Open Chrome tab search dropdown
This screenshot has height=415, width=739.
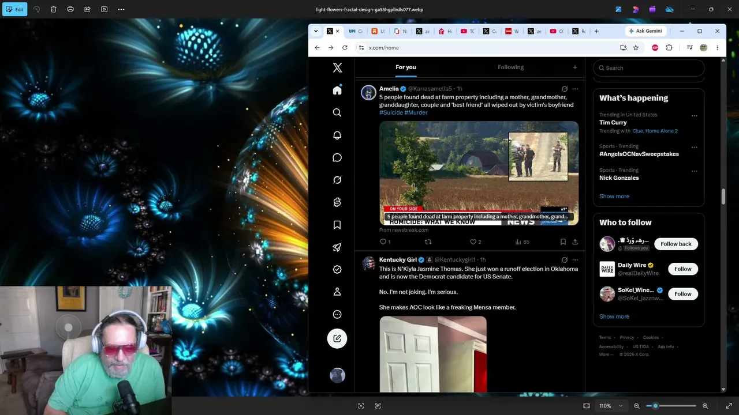316,31
